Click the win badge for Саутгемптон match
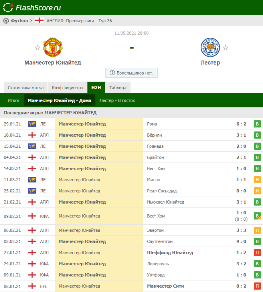263x292 pixels. 257,241
